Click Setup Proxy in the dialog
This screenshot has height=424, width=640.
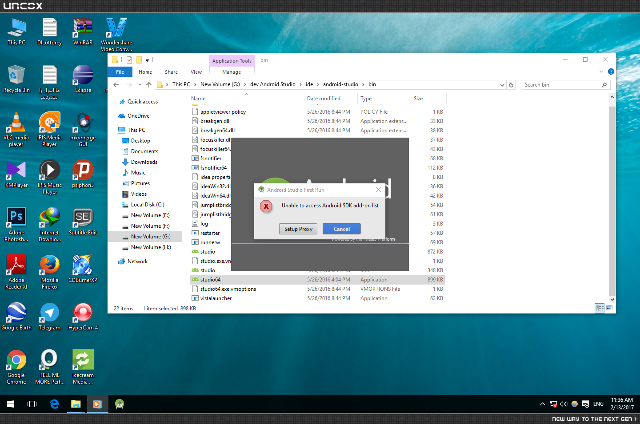tap(298, 229)
